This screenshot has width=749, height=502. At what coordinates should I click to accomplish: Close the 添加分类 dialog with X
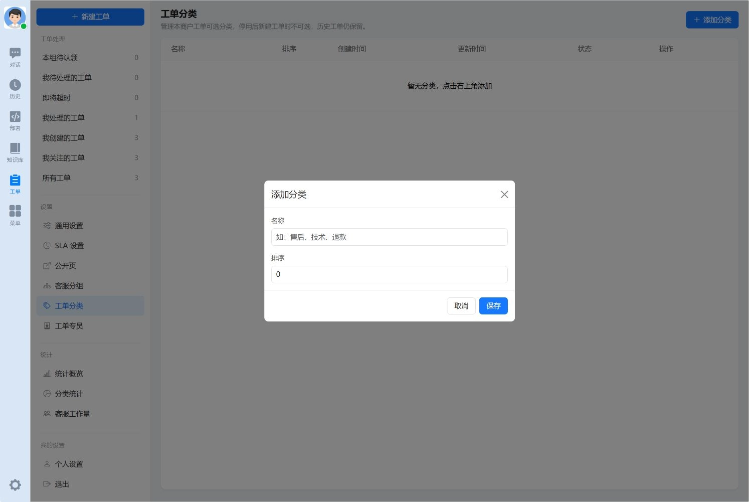(x=504, y=195)
